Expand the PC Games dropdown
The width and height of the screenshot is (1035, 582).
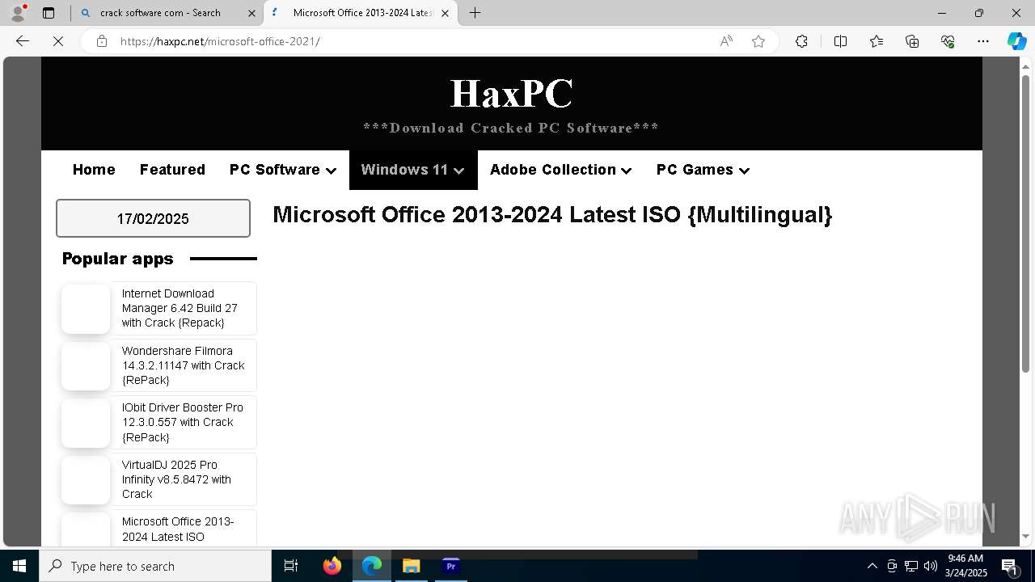click(703, 170)
